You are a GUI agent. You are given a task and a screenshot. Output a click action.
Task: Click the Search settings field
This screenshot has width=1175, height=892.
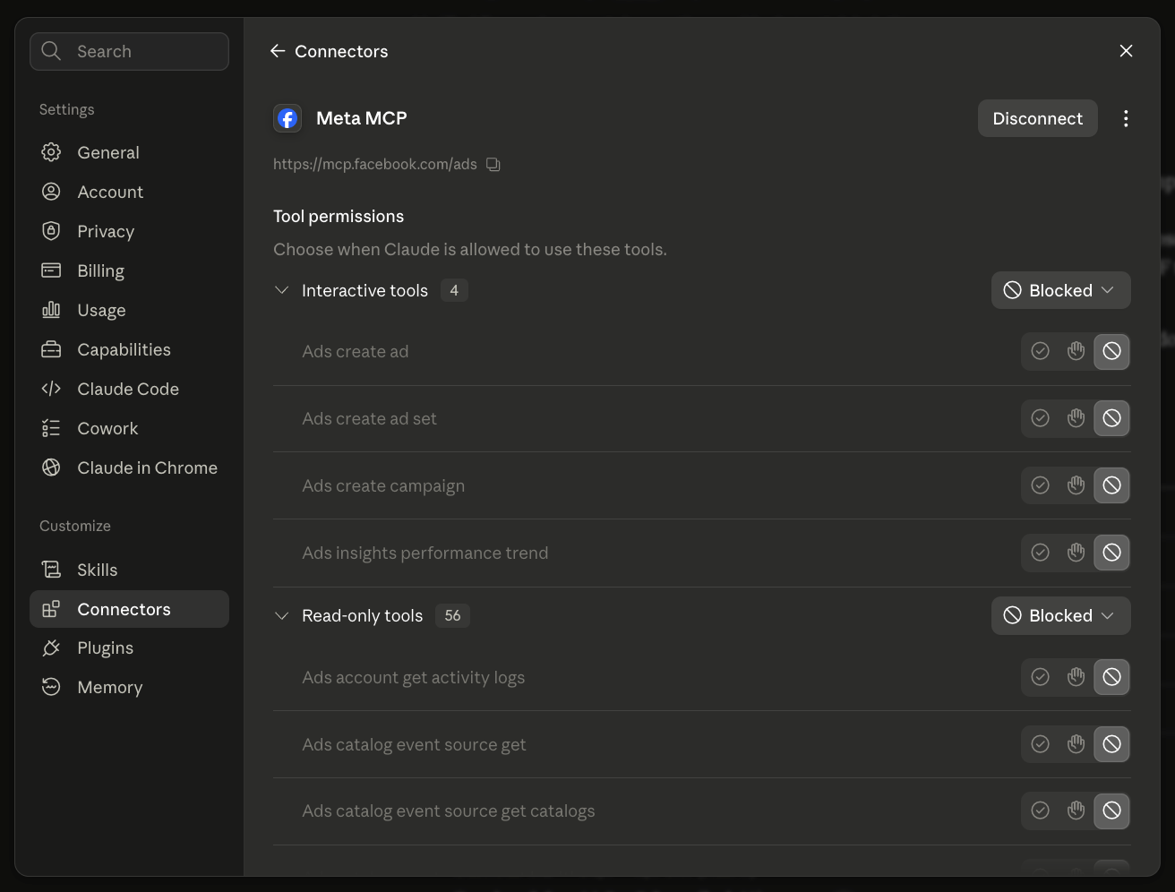(129, 51)
